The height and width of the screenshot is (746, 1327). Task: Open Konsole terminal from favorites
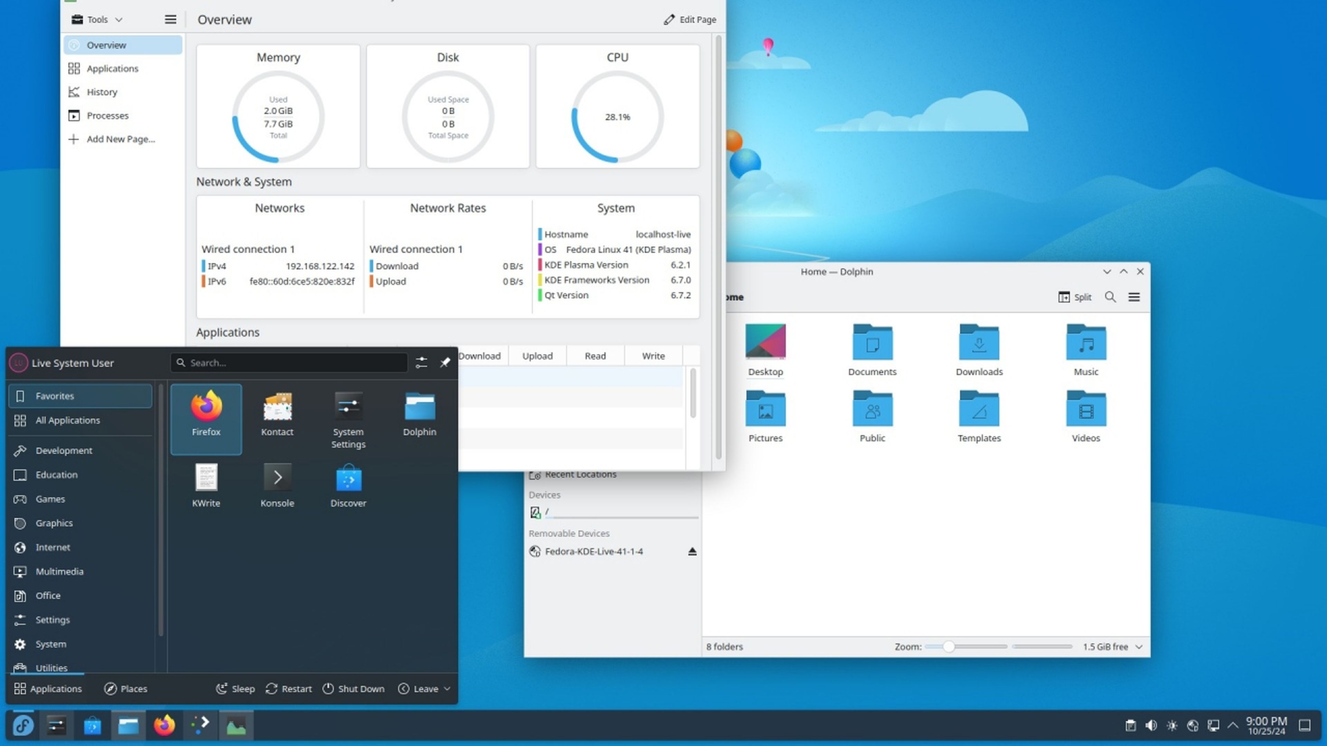[277, 486]
